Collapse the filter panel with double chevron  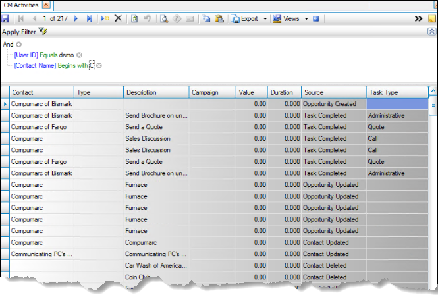point(431,32)
